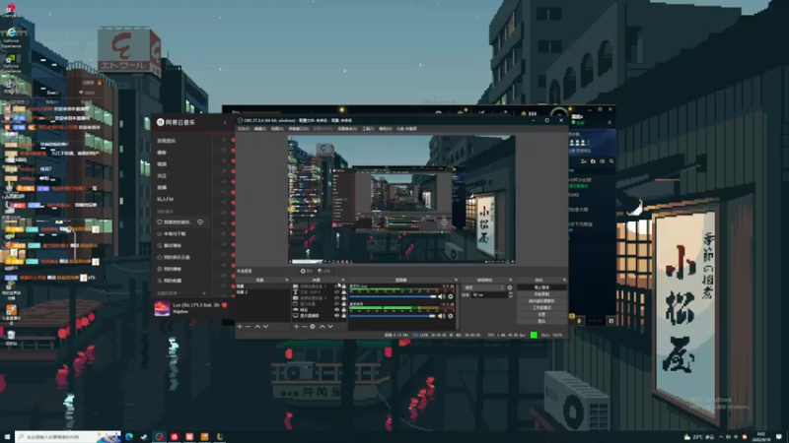Open the 帮助(H) Help menu in OBS
The height and width of the screenshot is (443, 789).
pos(386,129)
